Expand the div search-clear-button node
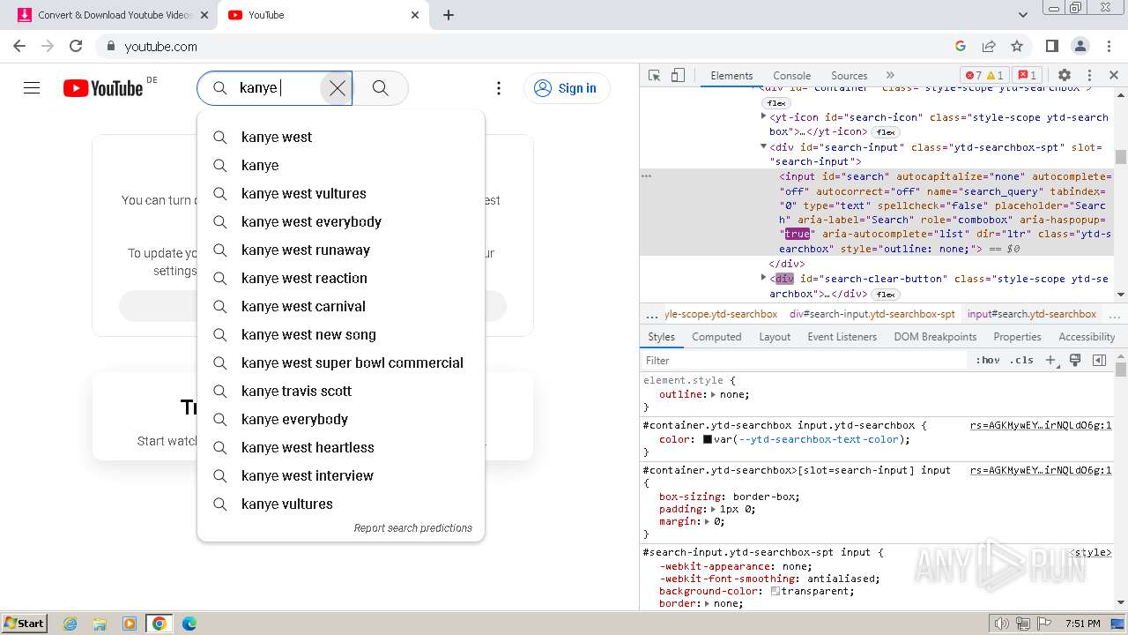The image size is (1128, 635). tap(764, 279)
